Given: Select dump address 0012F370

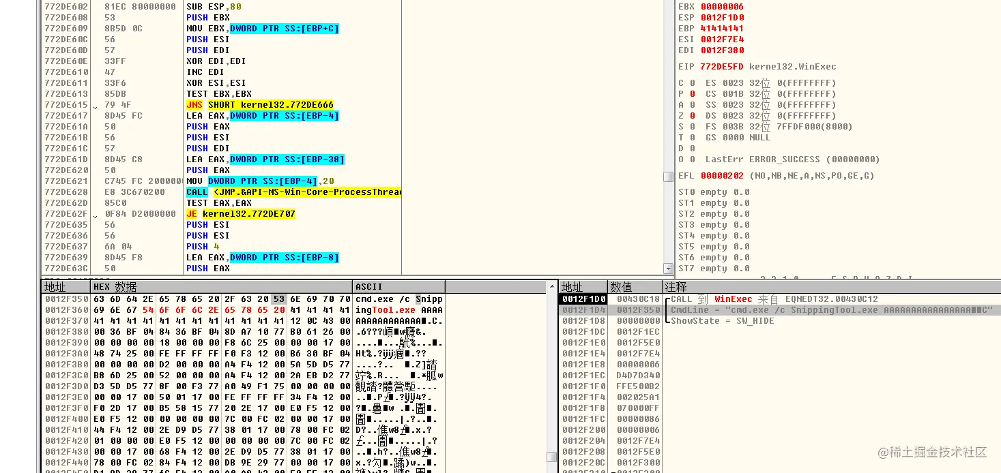Looking at the screenshot, I should click(x=66, y=321).
